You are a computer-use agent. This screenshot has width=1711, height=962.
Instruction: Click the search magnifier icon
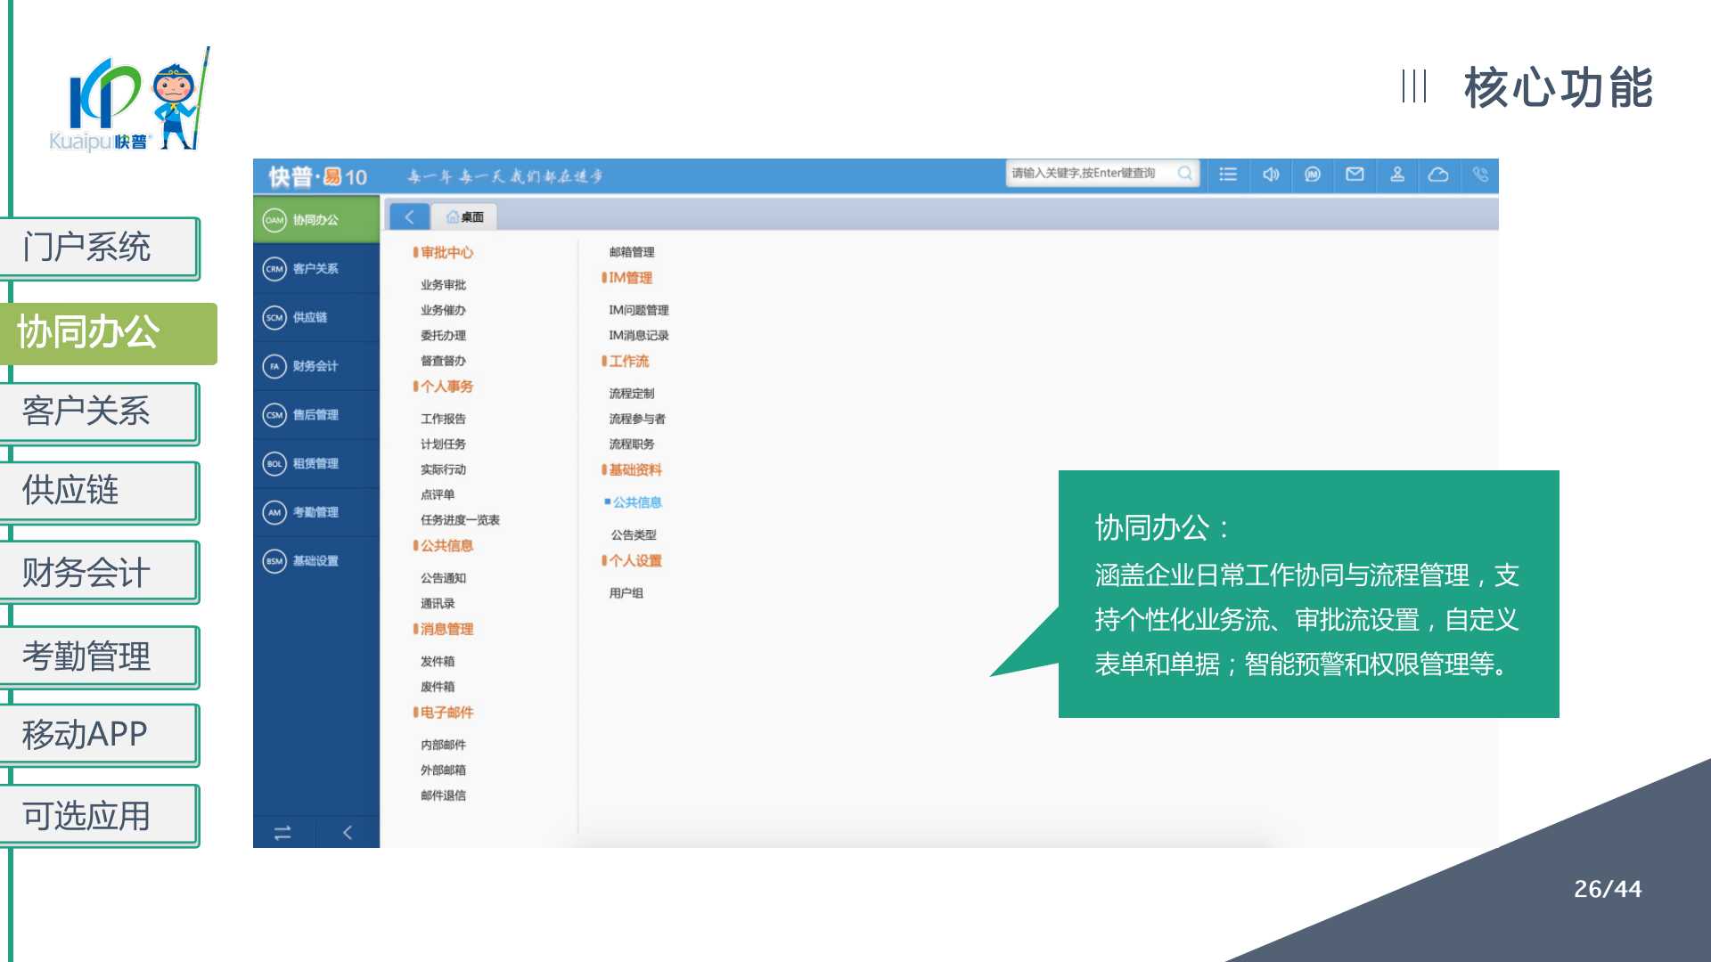coord(1184,174)
